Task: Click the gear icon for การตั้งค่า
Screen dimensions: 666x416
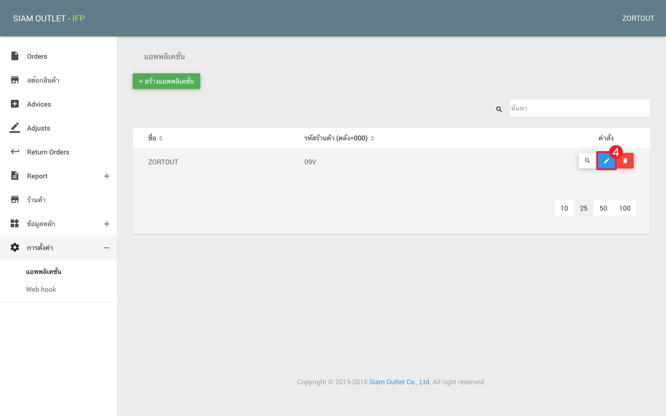Action: pyautogui.click(x=15, y=247)
